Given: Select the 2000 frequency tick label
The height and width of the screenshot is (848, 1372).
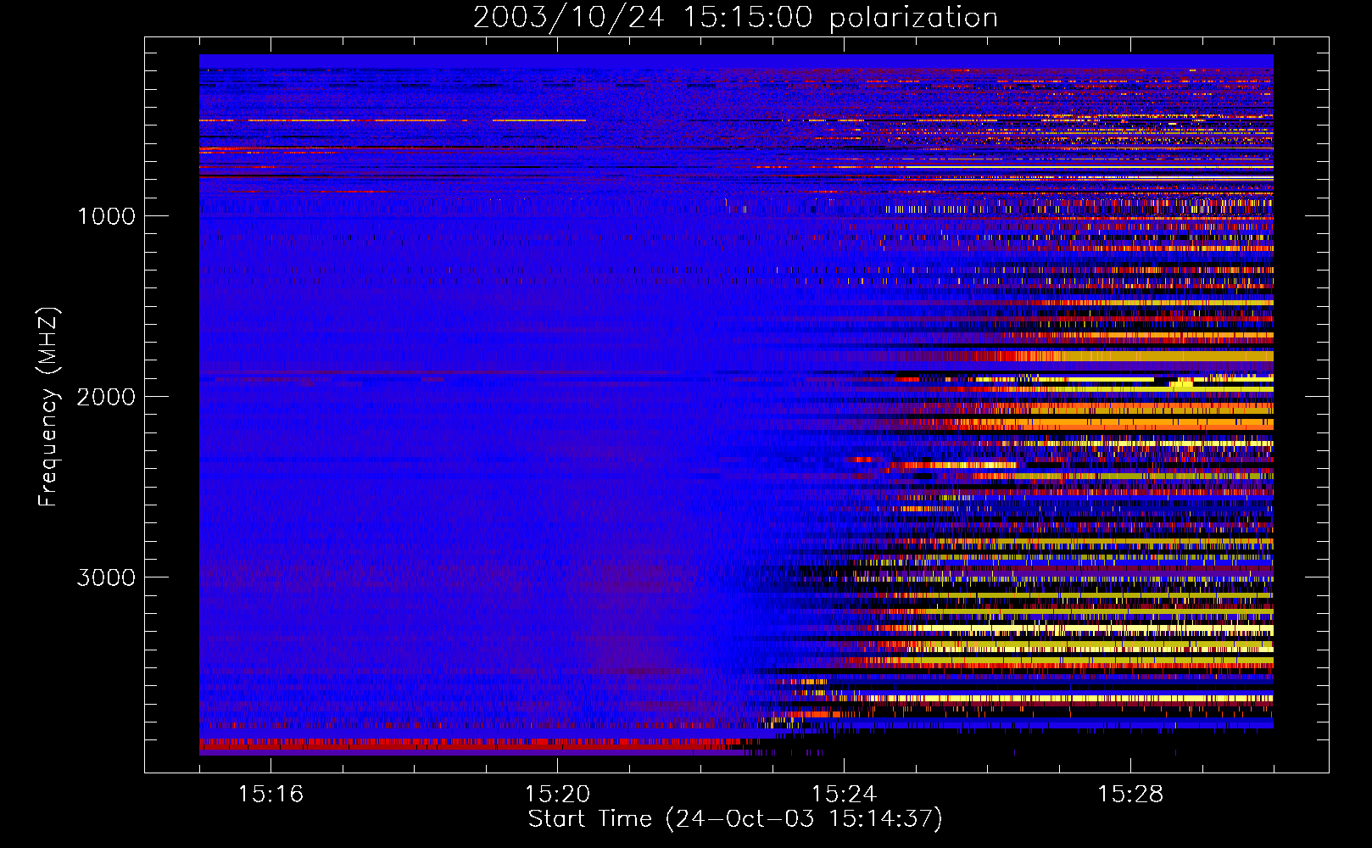Looking at the screenshot, I should [x=106, y=397].
